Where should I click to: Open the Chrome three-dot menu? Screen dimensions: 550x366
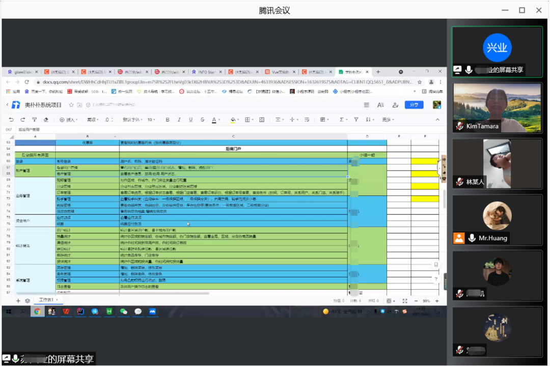click(440, 82)
